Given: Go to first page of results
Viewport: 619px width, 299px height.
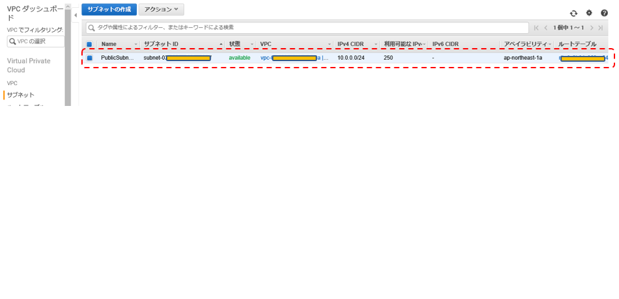Looking at the screenshot, I should point(536,27).
